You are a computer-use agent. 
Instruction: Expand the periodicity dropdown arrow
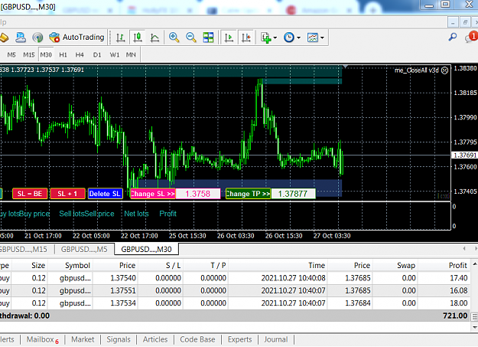tap(299, 38)
